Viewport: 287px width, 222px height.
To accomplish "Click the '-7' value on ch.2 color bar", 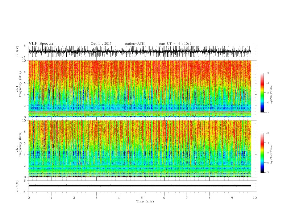I will pyautogui.click(x=267, y=173).
